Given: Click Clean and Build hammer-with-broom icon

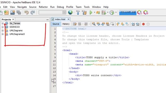Looking at the screenshot, I should (x=84, y=13).
